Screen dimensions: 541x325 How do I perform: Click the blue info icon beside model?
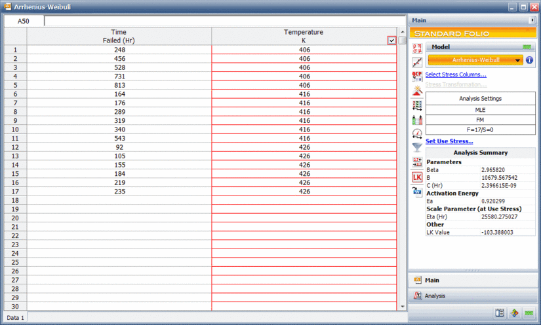click(529, 60)
